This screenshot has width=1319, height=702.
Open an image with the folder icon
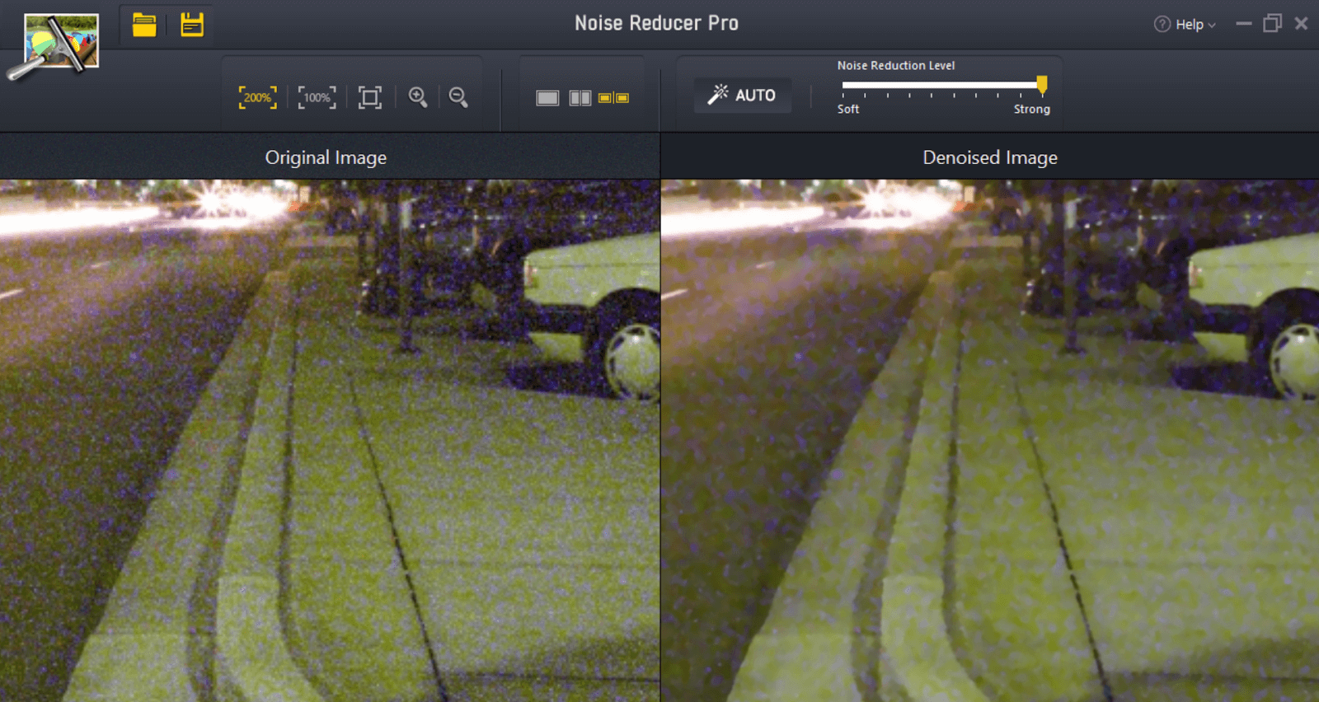click(144, 26)
